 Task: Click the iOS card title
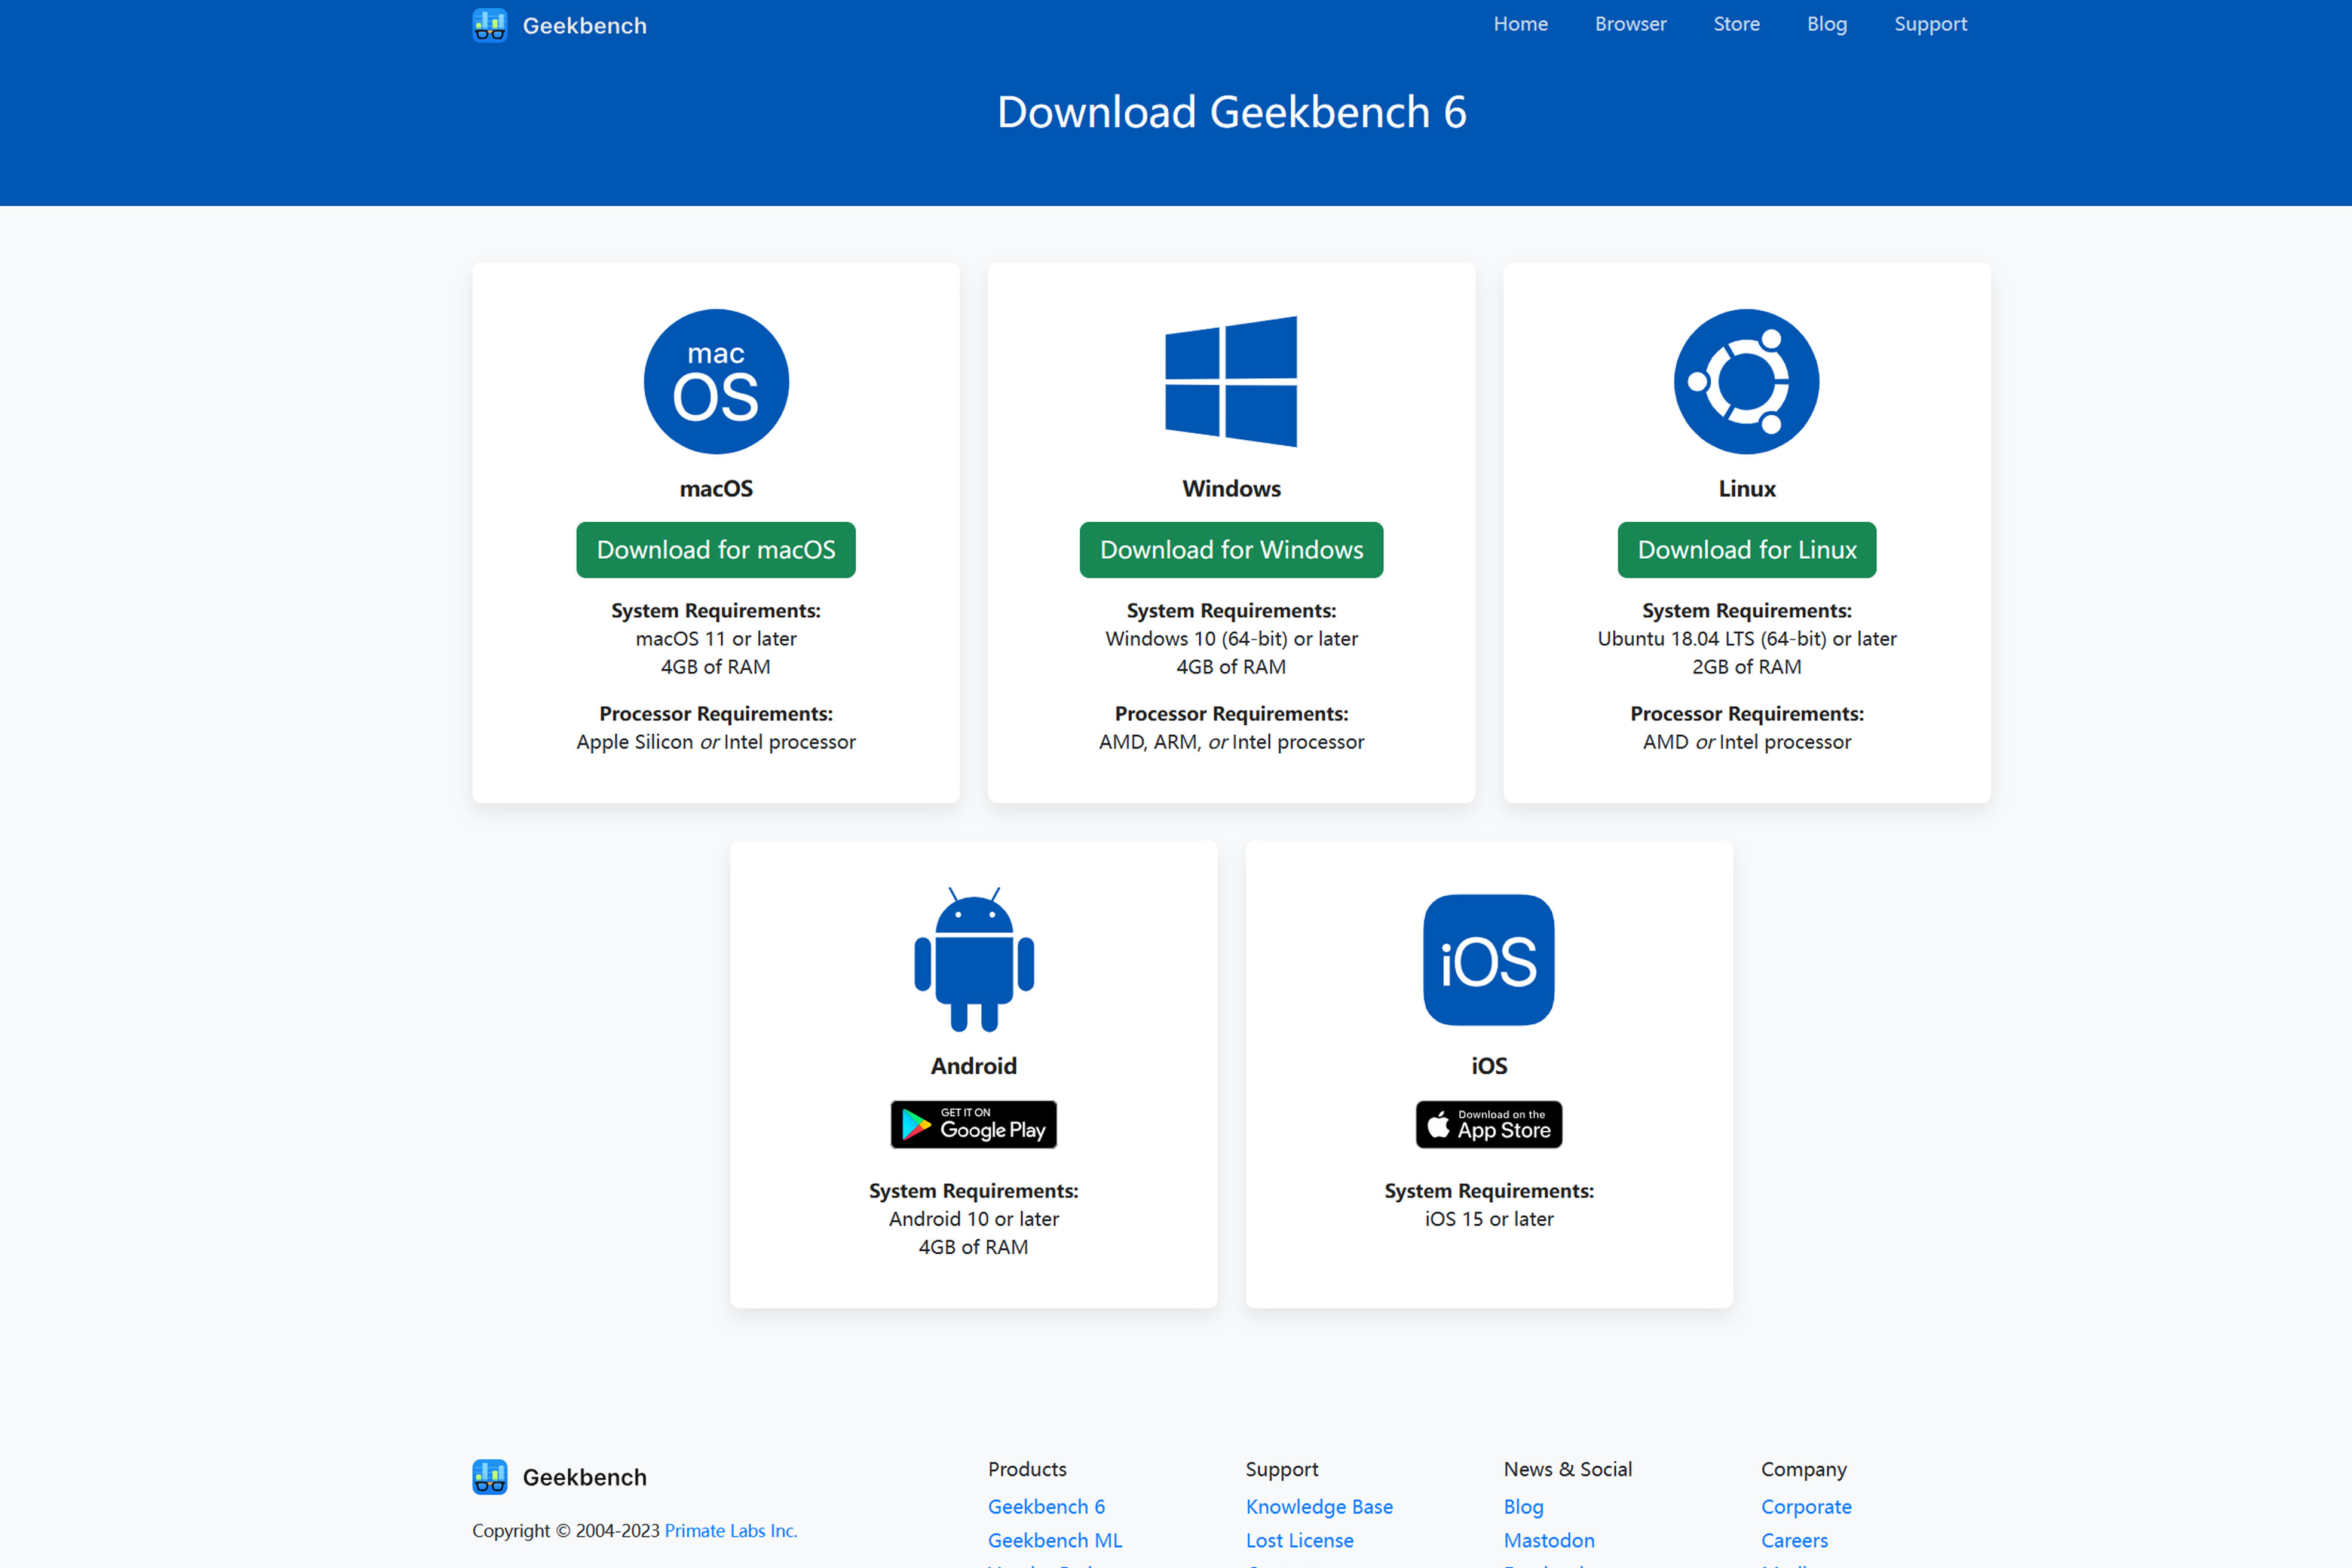[x=1489, y=1066]
